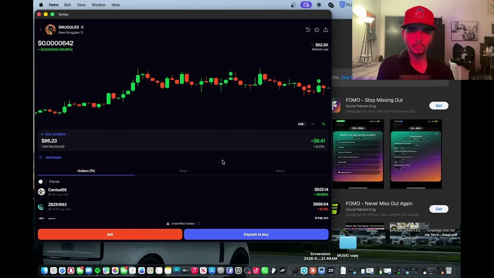Open FOMO - Never Miss Out Again listing title
The image size is (494, 278).
tap(379, 203)
